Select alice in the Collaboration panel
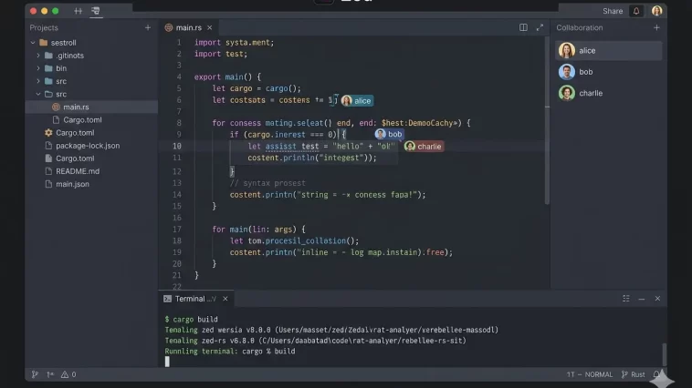The width and height of the screenshot is (692, 388). (x=609, y=51)
